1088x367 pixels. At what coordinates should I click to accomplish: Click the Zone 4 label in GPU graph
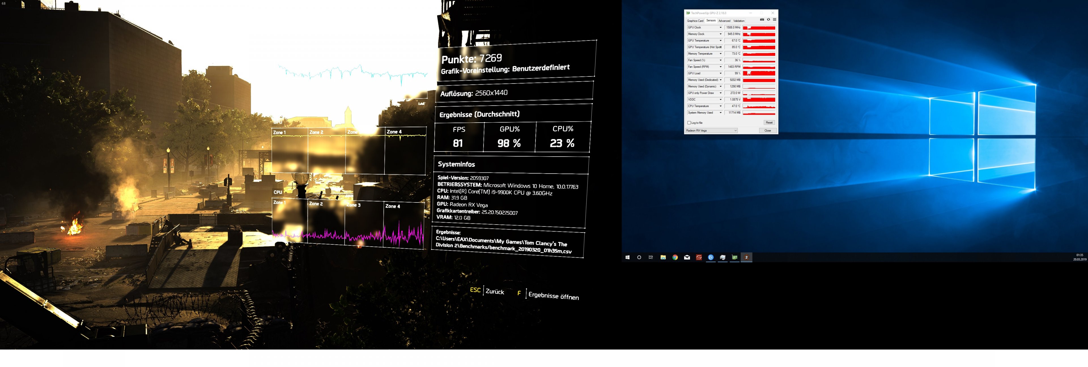pos(394,132)
